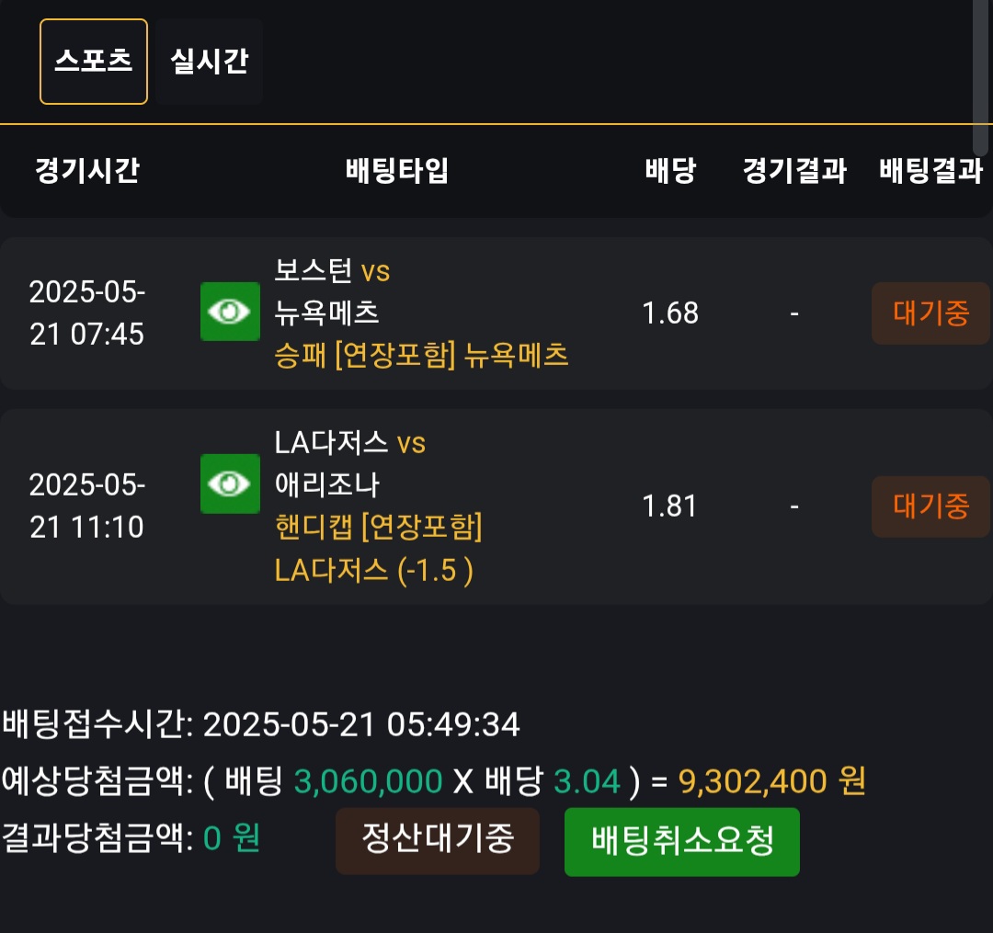
Task: Click the 1.68 odds value
Action: click(670, 313)
